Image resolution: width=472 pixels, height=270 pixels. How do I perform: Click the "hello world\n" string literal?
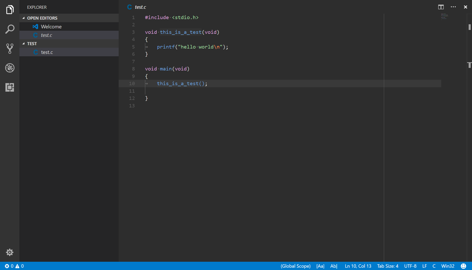(200, 47)
